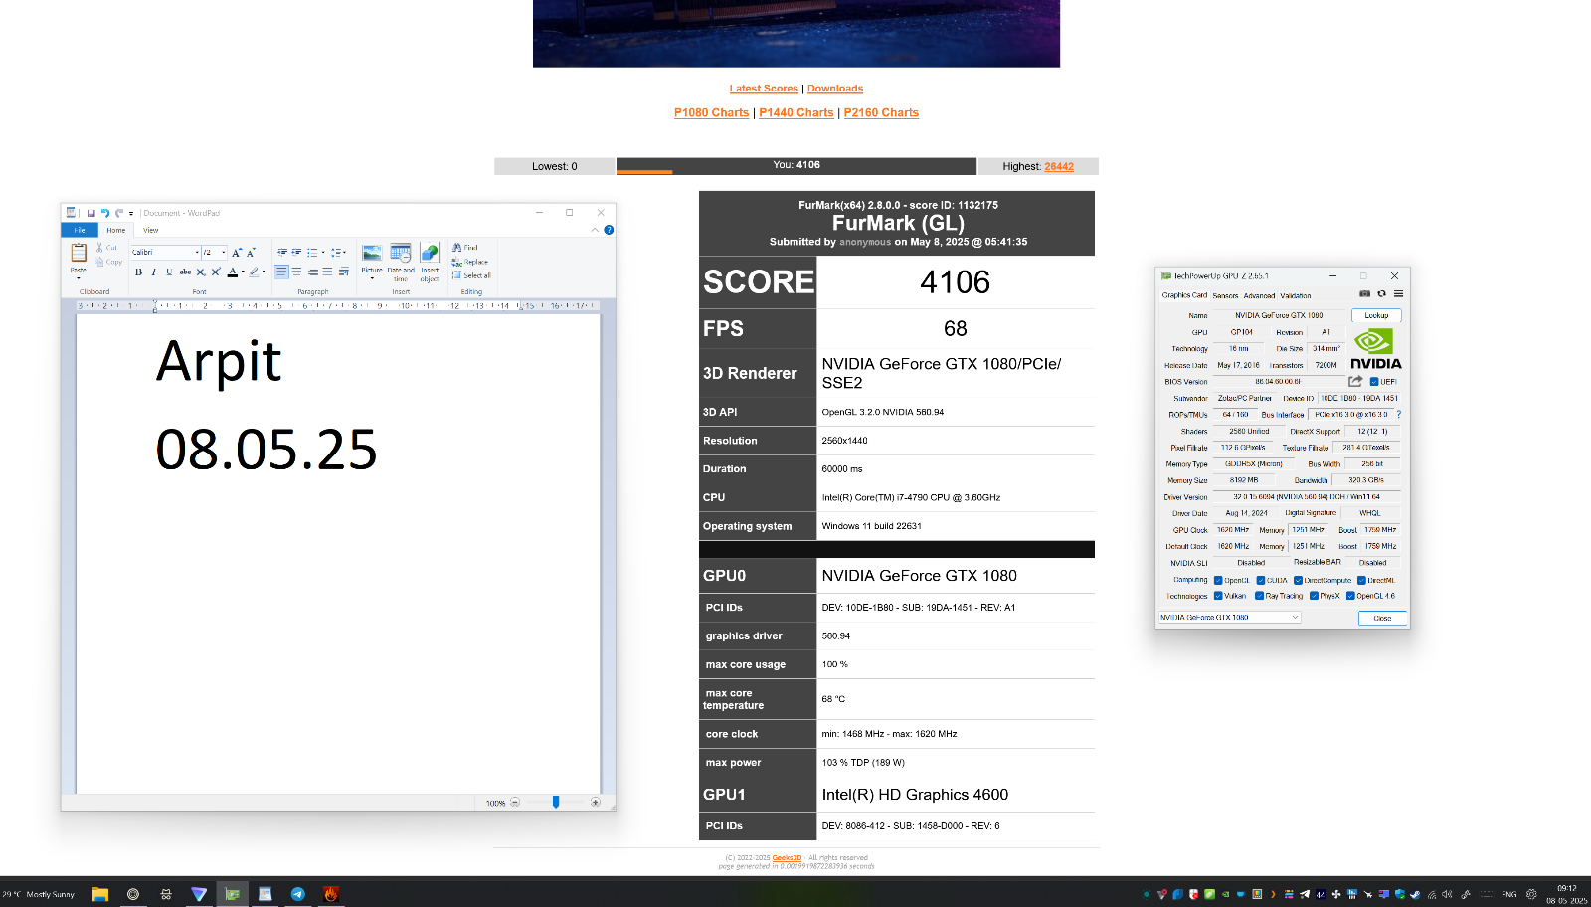Switch to the Sensors tab in GPU-Z
The height and width of the screenshot is (907, 1591).
[1225, 295]
